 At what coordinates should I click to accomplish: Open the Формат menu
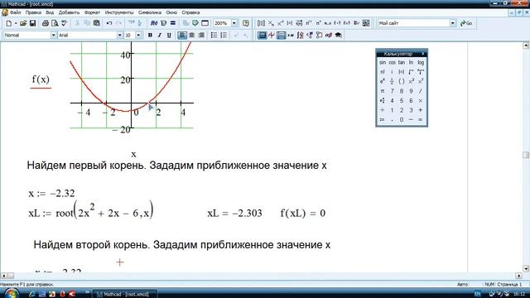[x=92, y=12]
